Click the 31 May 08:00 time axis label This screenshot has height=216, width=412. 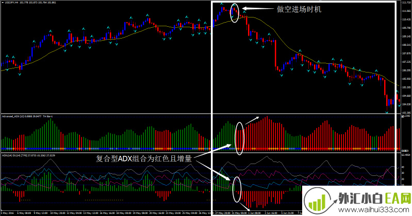click(240, 213)
